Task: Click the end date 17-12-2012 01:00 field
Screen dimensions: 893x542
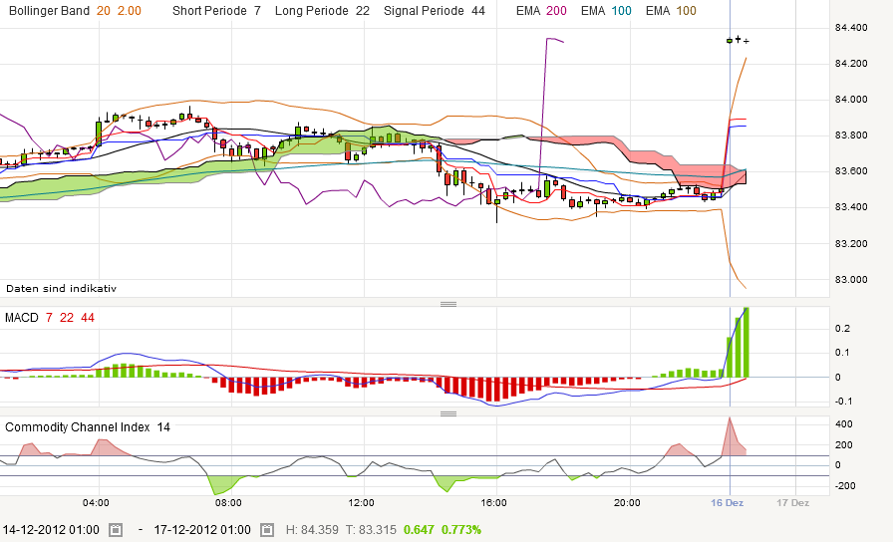Action: click(202, 529)
